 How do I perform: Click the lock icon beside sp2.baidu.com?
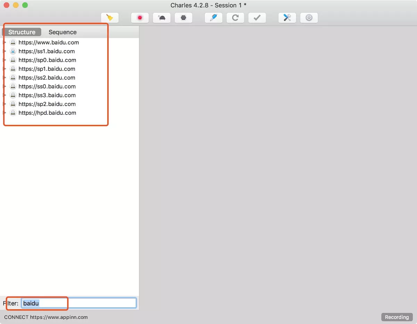(13, 104)
